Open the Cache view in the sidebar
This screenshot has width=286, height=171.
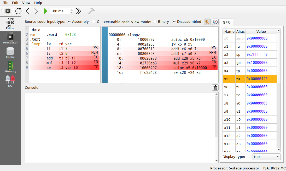coord(10,53)
